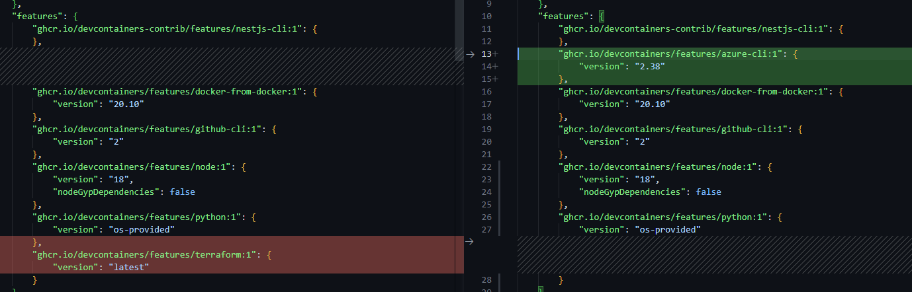Click the "features" key on line 10
The width and height of the screenshot is (912, 292).
click(562, 17)
